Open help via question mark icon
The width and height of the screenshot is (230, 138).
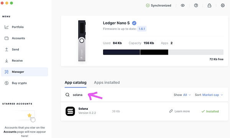(x=196, y=5)
